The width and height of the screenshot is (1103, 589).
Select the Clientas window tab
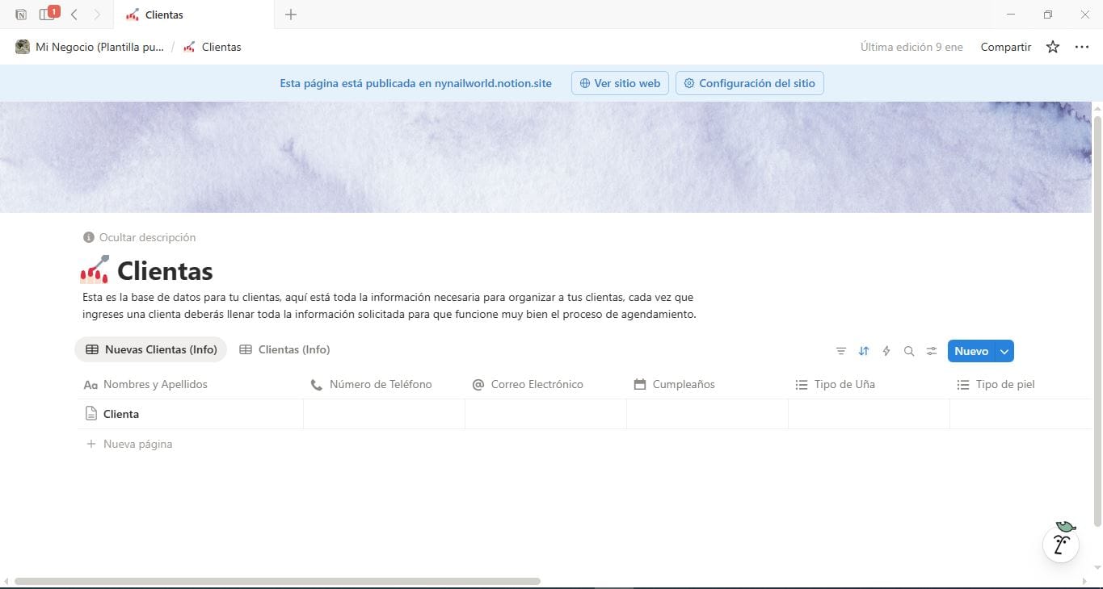194,15
